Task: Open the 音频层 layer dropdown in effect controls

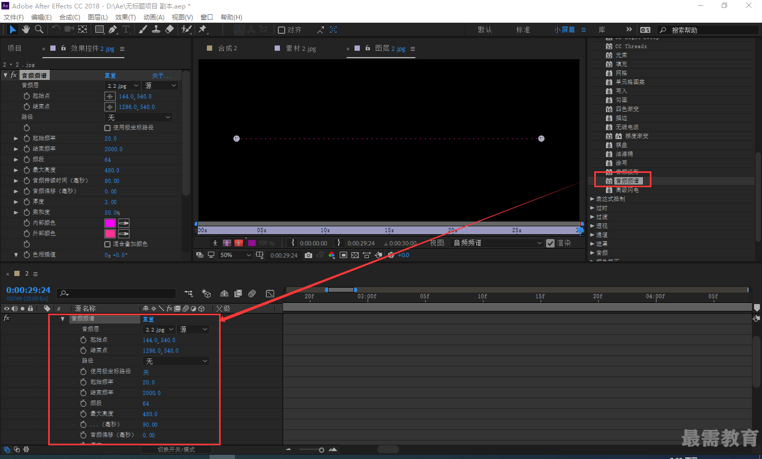Action: [123, 86]
